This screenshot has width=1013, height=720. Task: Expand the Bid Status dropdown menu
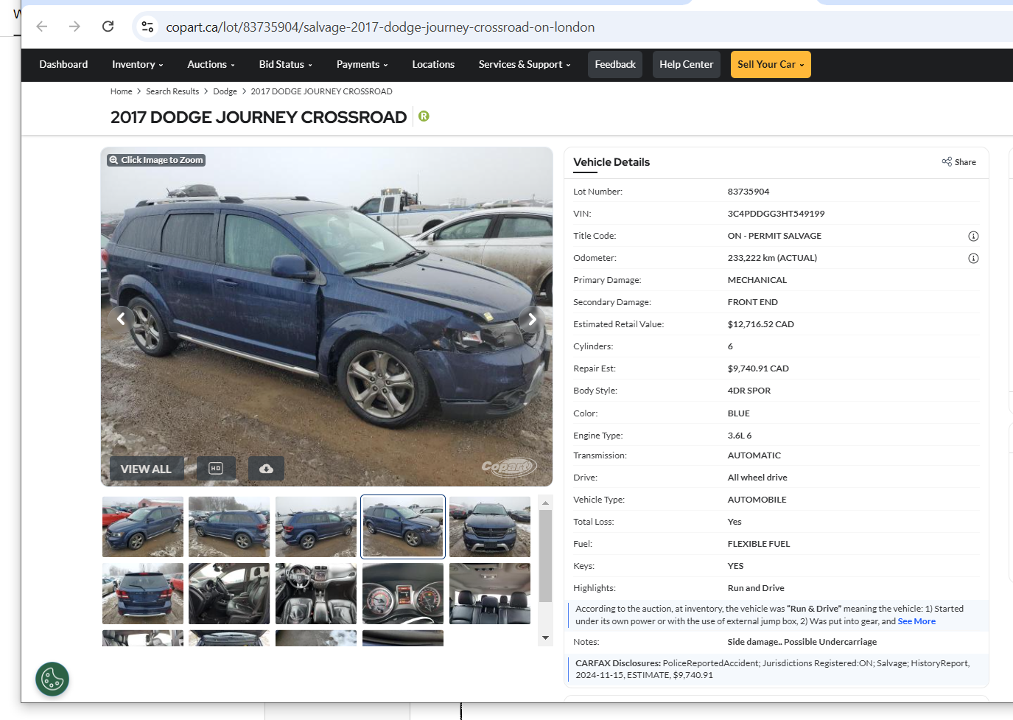286,65
